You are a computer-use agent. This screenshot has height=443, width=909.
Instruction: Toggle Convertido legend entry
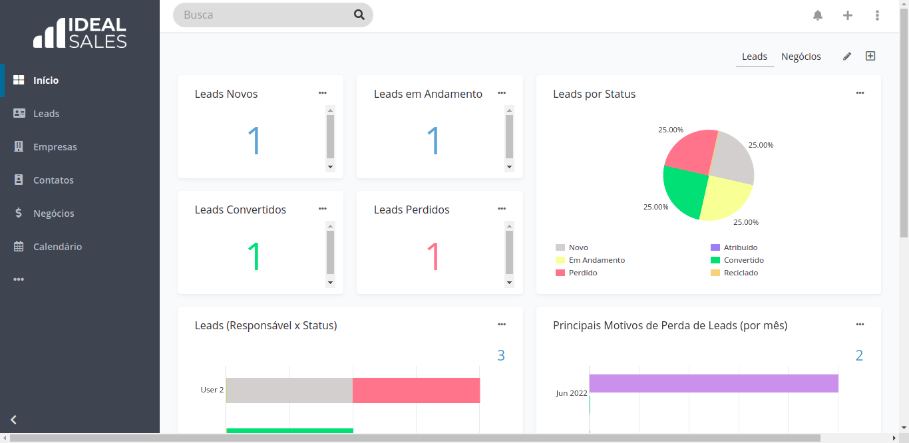click(x=737, y=260)
